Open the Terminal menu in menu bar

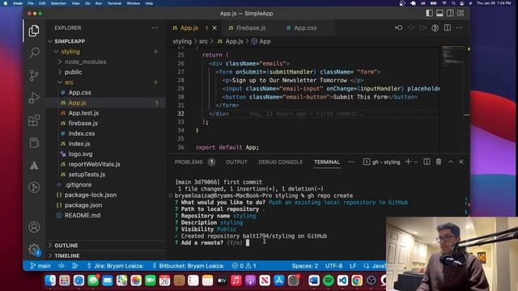[114, 3]
